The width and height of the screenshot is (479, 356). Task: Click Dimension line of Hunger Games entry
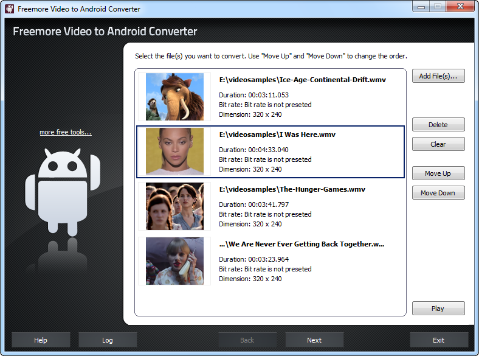[x=250, y=224]
